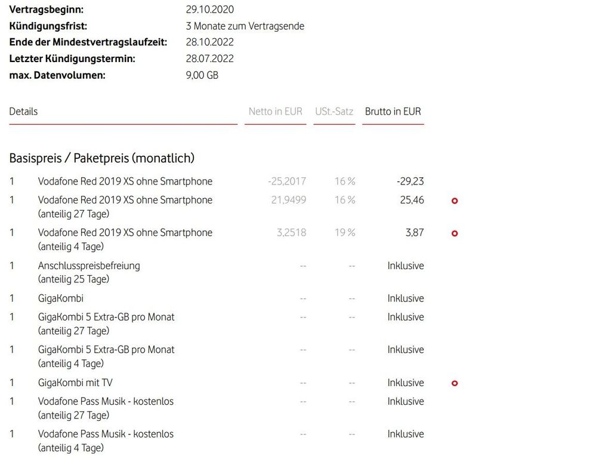Click the red marker beside 25,46 amount
Viewport: 596px width, 459px height.
(455, 201)
